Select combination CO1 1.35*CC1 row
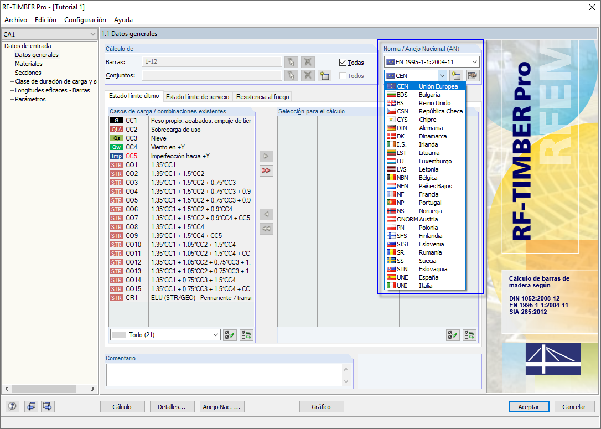 point(182,165)
